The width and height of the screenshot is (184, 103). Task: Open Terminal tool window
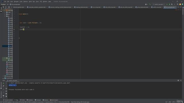pos(38,100)
